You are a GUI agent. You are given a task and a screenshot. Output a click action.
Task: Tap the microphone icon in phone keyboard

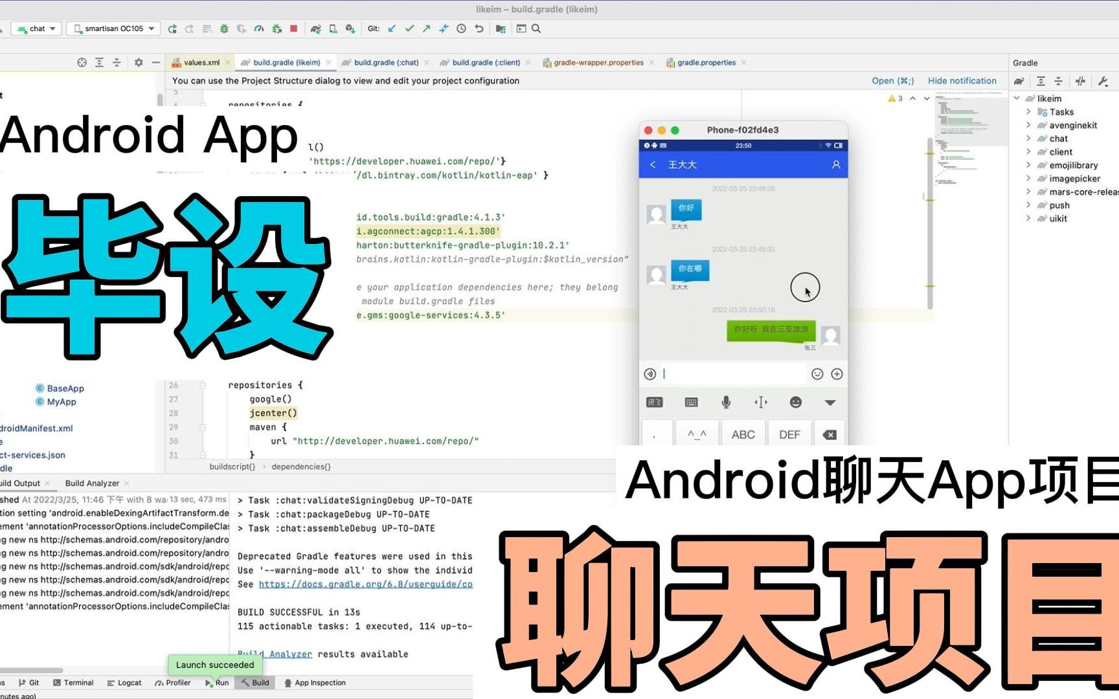tap(725, 402)
